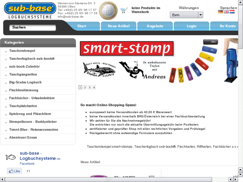243x182 pixels.
Task: Click the vertical scrollbar down arrow
Action: point(241,174)
